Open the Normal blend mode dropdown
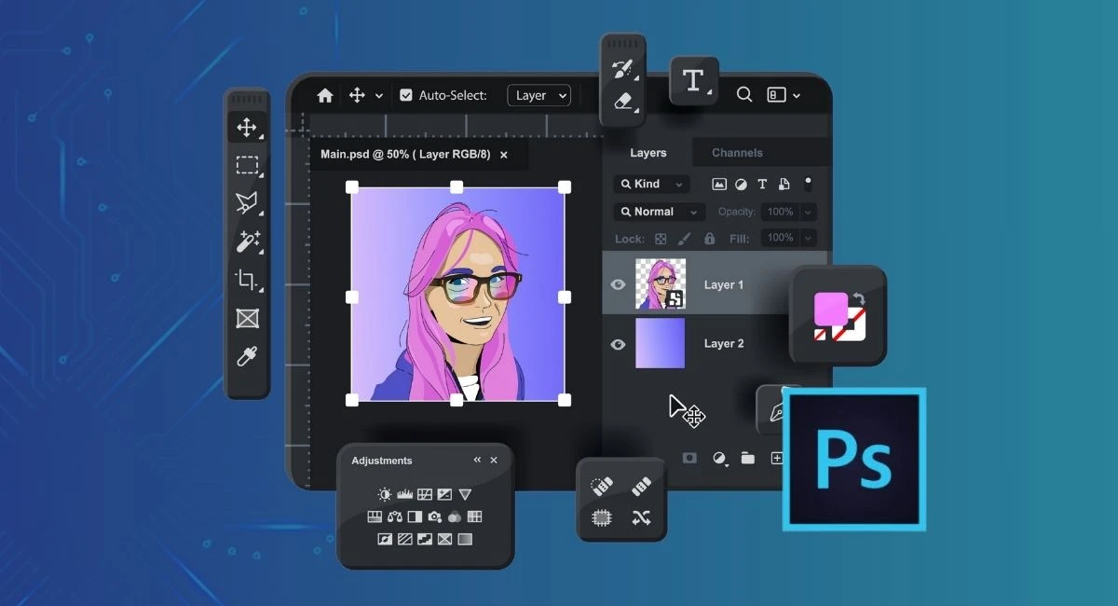Image resolution: width=1118 pixels, height=606 pixels. (x=659, y=212)
